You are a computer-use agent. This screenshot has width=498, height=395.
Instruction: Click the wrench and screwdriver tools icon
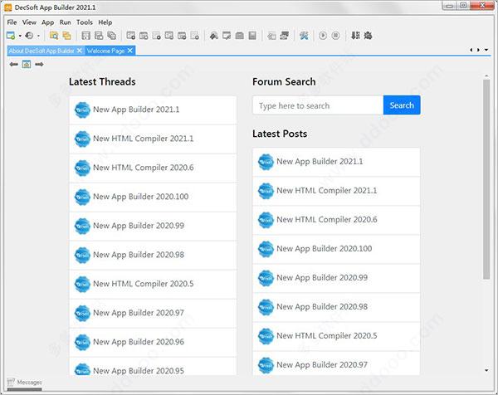[x=304, y=36]
